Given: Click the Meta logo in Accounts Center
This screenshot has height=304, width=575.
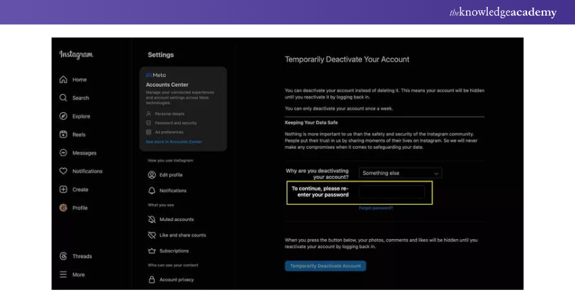Looking at the screenshot, I should point(156,75).
